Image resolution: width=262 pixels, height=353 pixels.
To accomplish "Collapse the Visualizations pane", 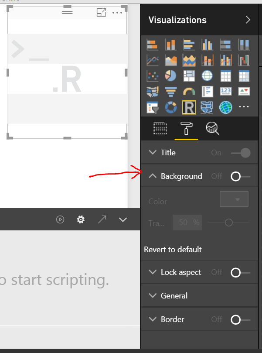I will (248, 20).
